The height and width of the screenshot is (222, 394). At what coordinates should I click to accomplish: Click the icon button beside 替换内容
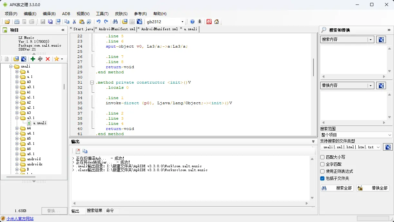coord(381,86)
